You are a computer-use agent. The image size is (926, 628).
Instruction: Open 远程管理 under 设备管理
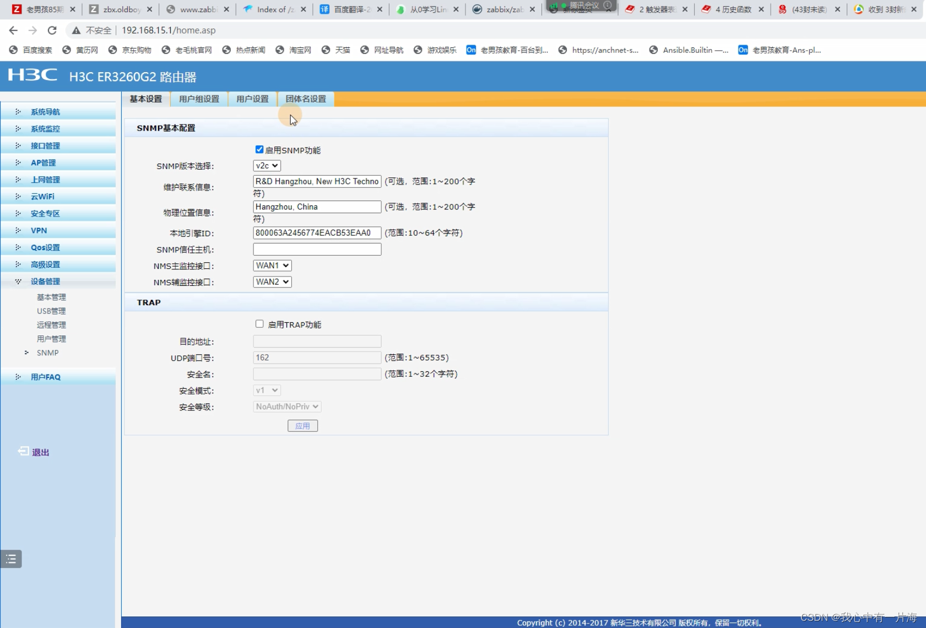pos(51,325)
